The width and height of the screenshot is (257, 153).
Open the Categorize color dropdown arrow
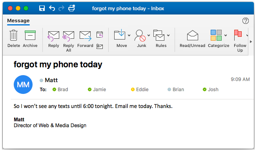226,35
